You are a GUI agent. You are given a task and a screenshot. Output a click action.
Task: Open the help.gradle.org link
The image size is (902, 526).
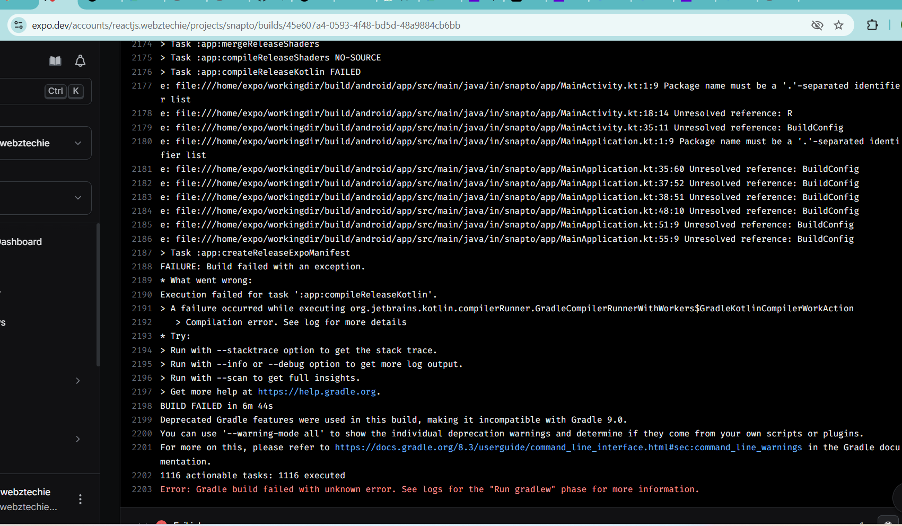[x=317, y=392]
